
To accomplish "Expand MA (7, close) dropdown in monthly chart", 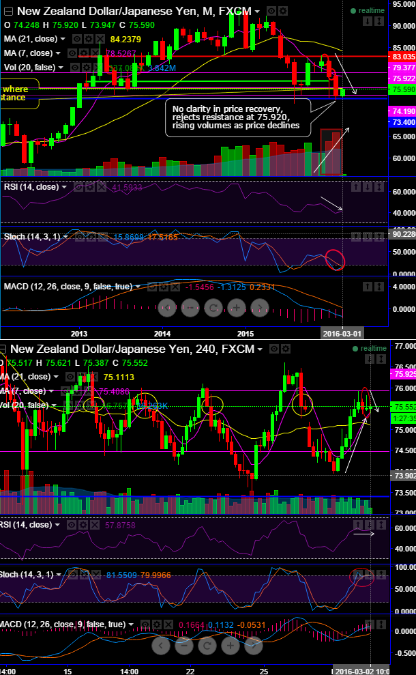I will (x=58, y=53).
